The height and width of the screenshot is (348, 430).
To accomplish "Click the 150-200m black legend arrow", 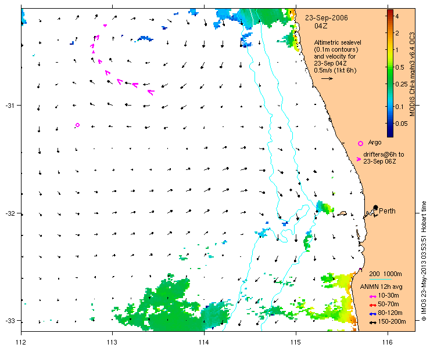I will click(x=372, y=322).
